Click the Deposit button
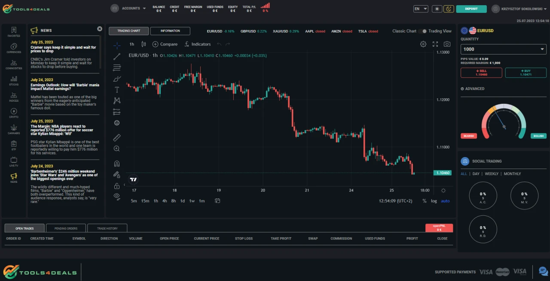Screen dimensions: 550x281 click(471, 9)
